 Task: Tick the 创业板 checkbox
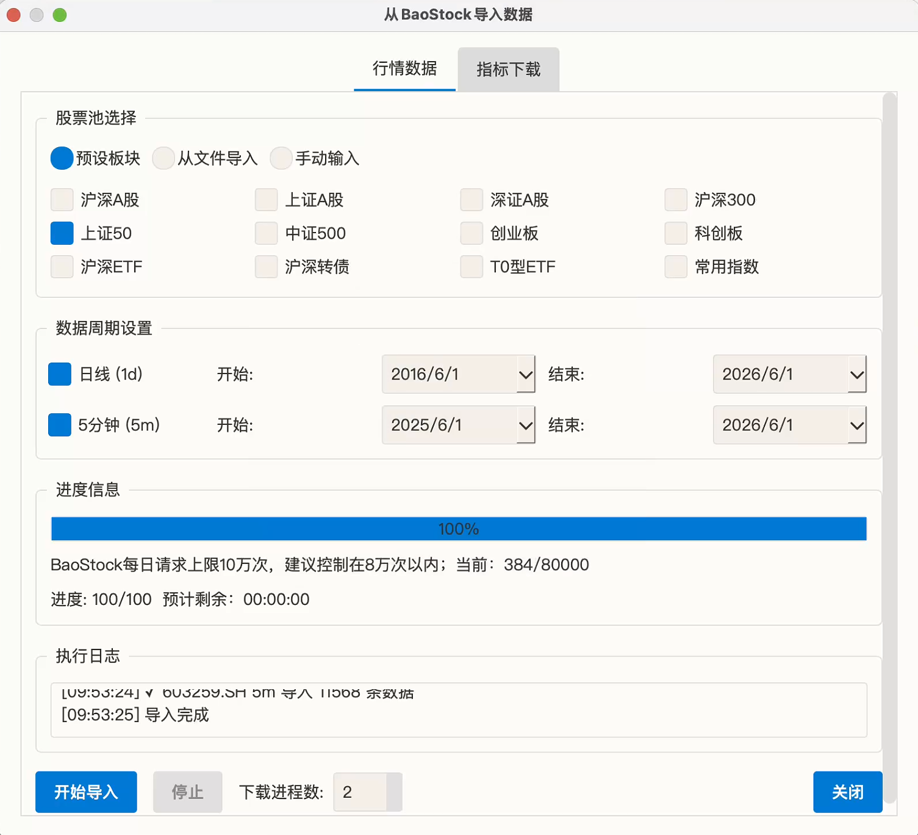point(472,233)
